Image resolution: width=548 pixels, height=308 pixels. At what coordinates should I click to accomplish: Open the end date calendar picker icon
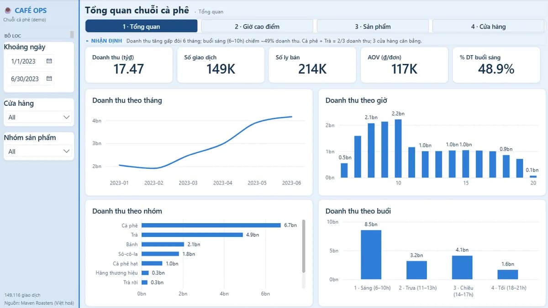pyautogui.click(x=49, y=78)
